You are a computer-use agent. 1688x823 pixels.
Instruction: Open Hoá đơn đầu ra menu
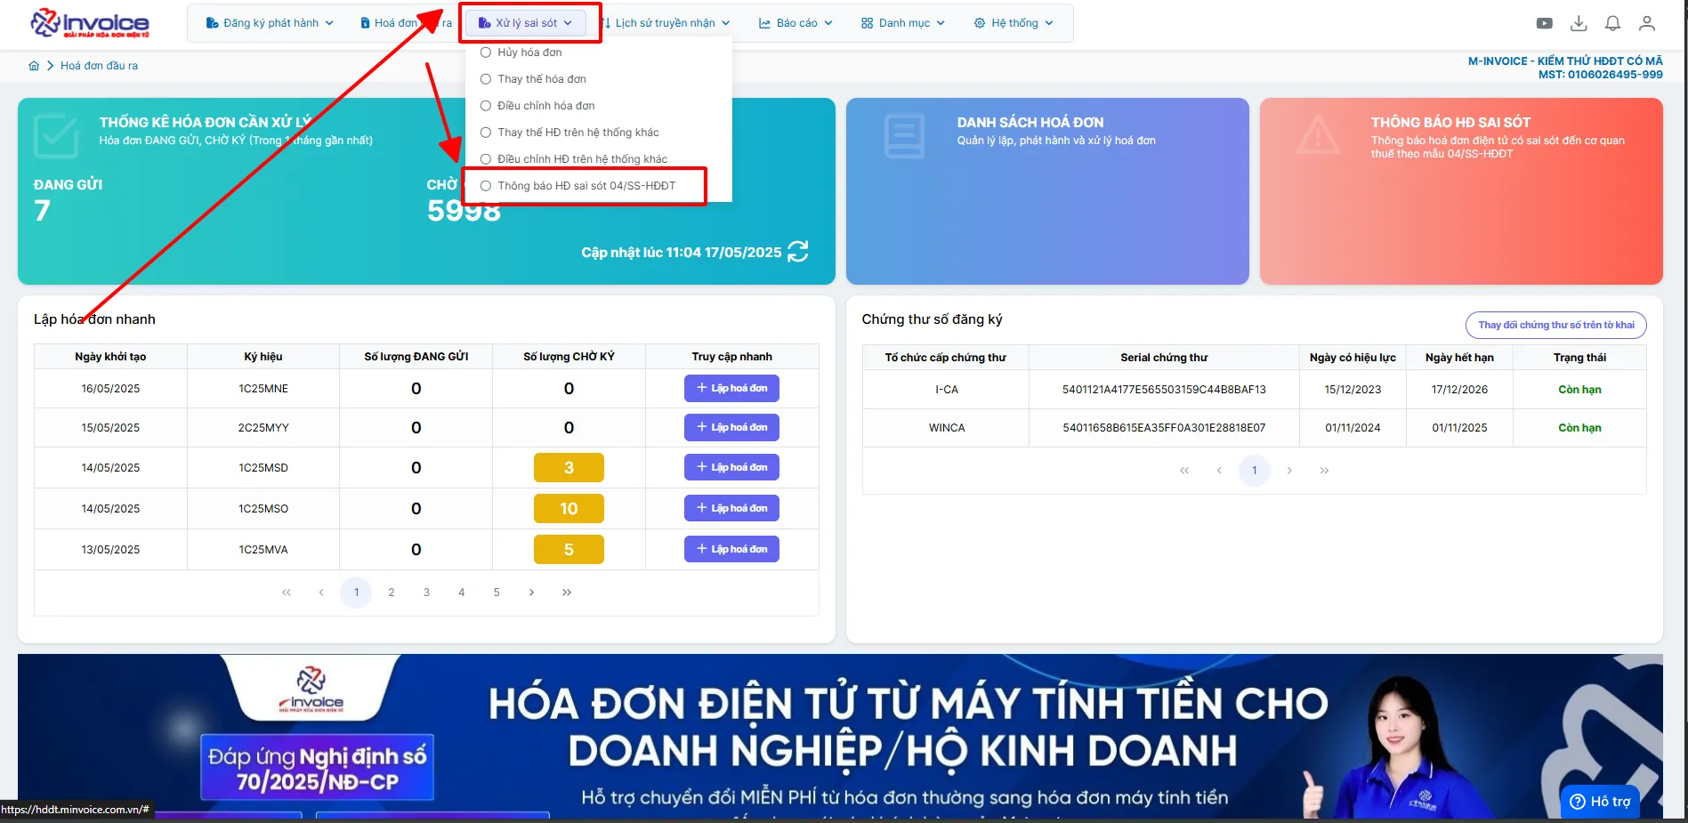pos(406,23)
